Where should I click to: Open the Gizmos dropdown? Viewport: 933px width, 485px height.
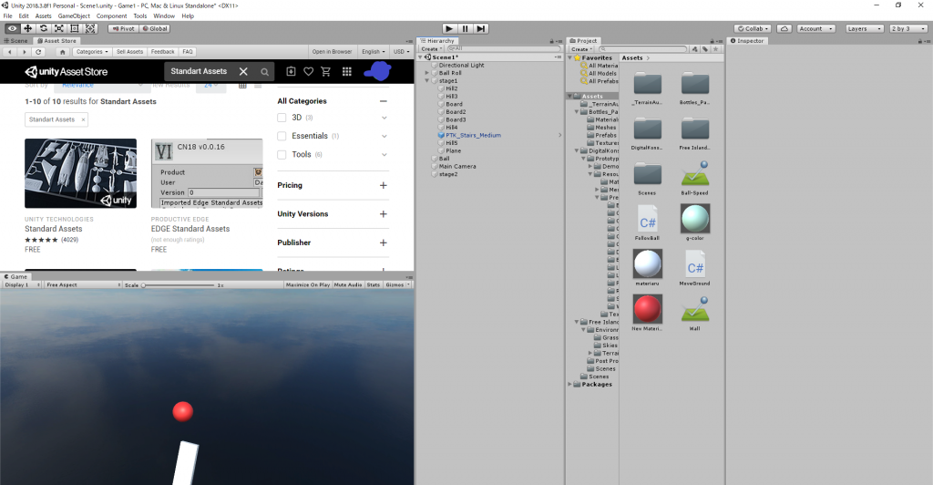point(397,285)
